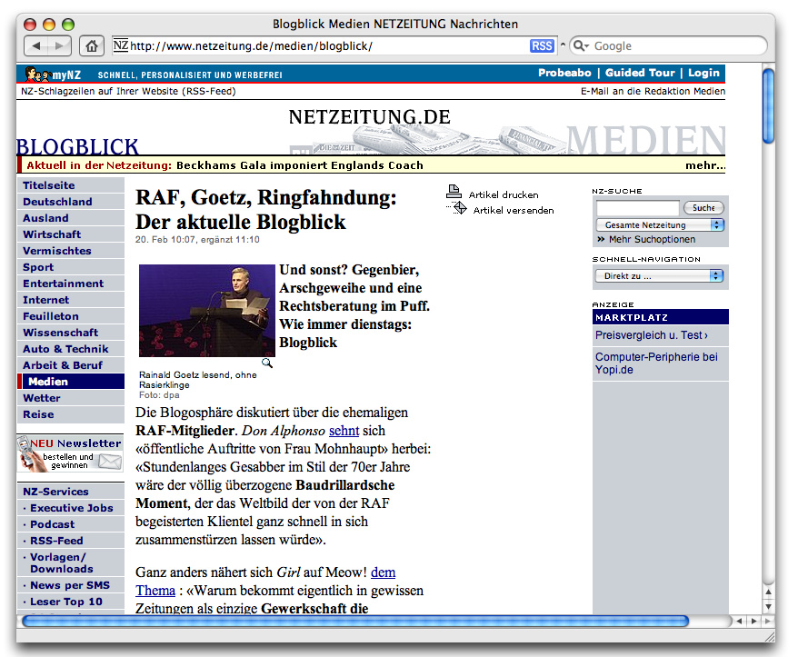Click the Probeabo link
798x657 pixels.
pos(565,73)
